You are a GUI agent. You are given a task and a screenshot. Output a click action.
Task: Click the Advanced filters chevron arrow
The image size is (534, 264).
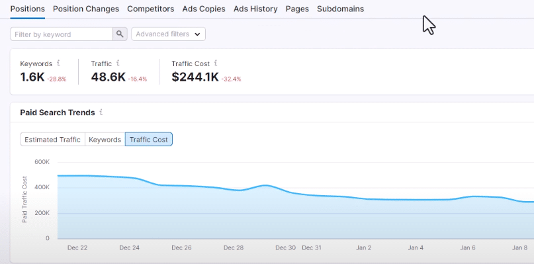click(x=197, y=34)
